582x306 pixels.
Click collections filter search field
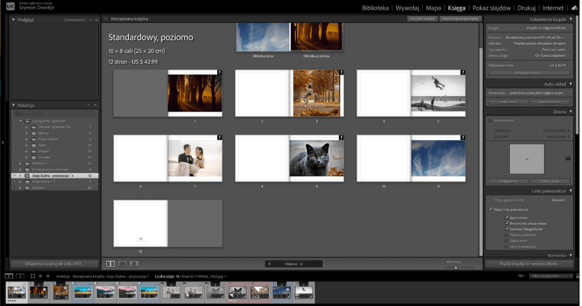pyautogui.click(x=55, y=114)
